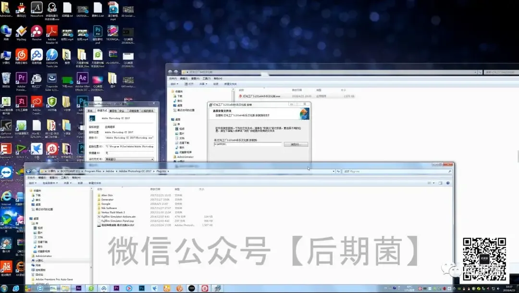519x293 pixels.
Task: Click 起始位置 field in Photoshop properties dialog
Action: [x=129, y=146]
